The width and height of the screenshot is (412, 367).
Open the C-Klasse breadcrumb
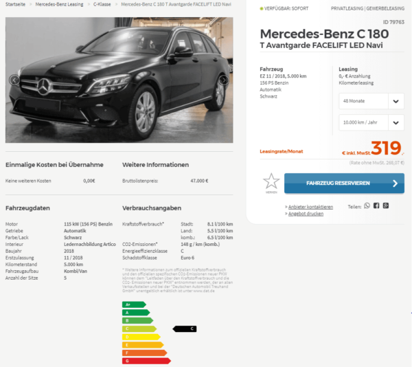pos(102,5)
